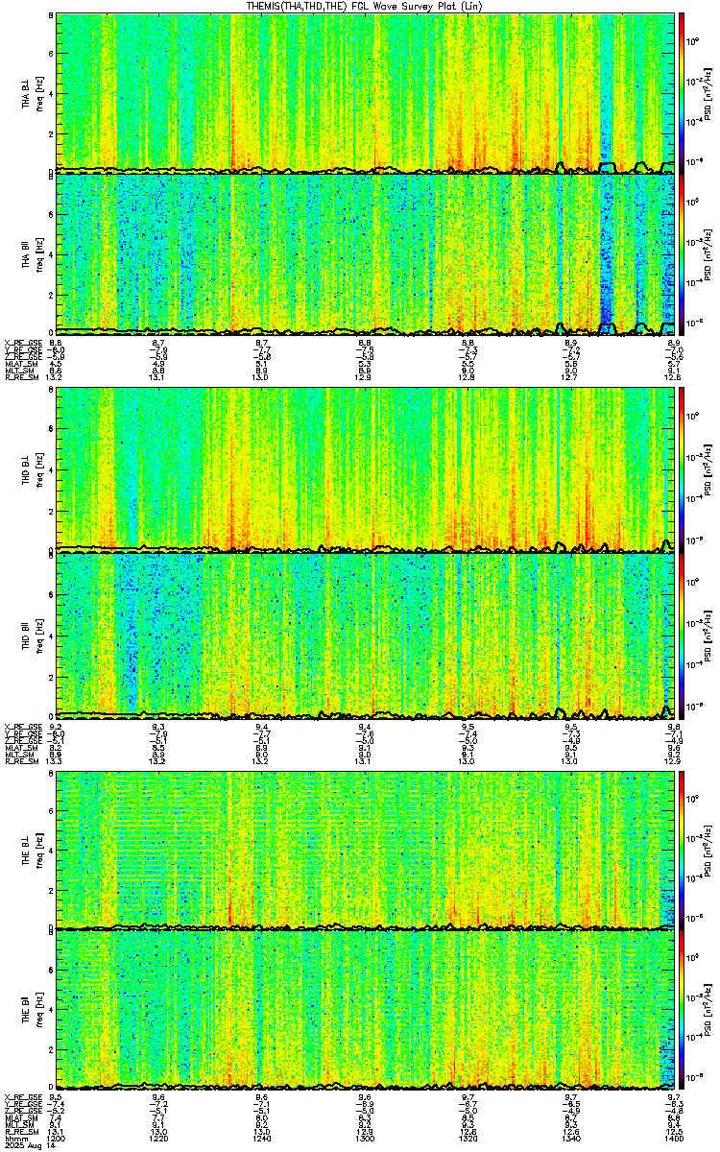Click the color bar beside THD B-parallel panel
Screen dimensions: 720x1152
click(x=683, y=634)
